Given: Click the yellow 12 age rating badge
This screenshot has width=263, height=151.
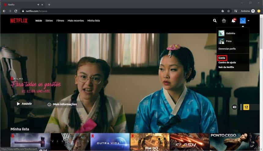Looking at the screenshot, I should (x=246, y=107).
